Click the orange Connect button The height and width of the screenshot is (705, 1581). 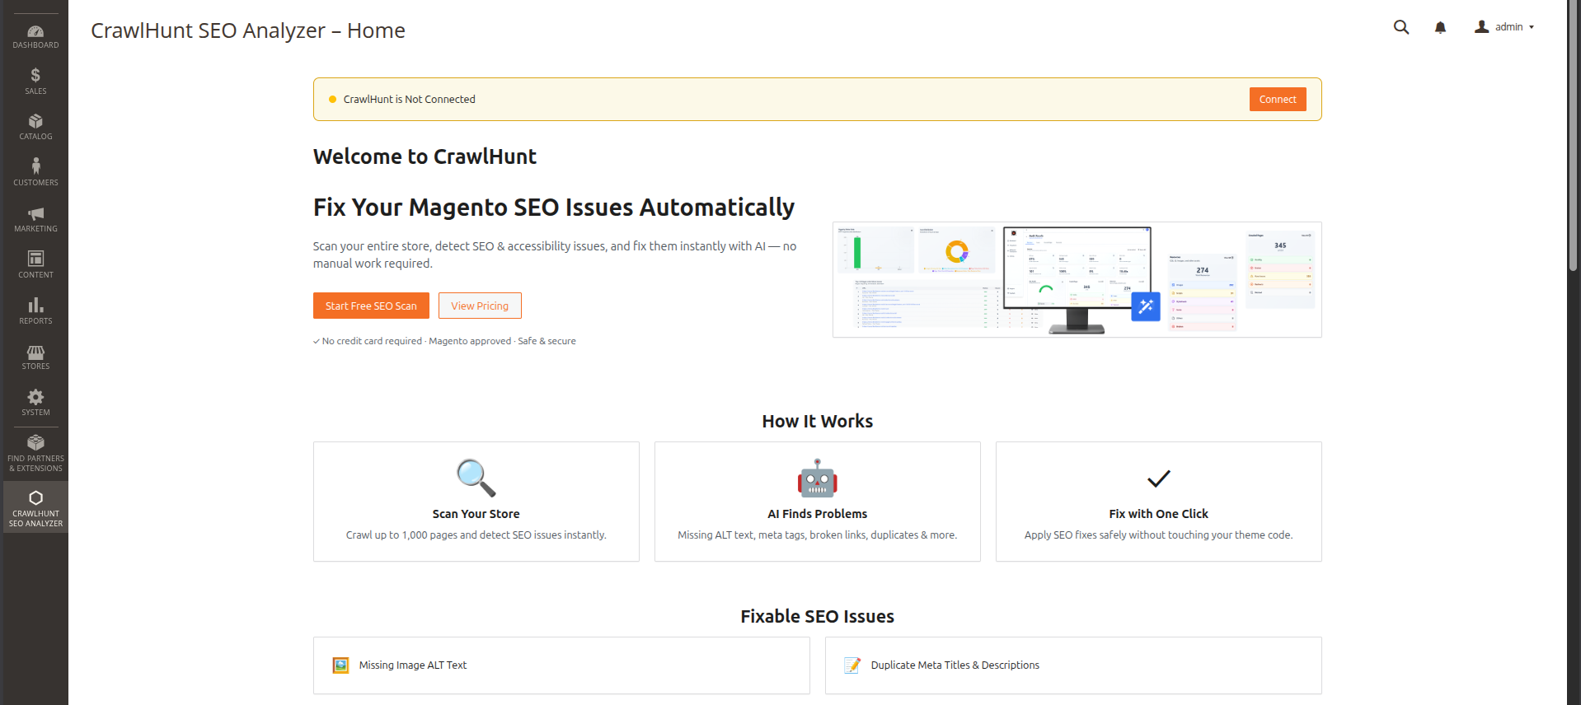[1278, 100]
